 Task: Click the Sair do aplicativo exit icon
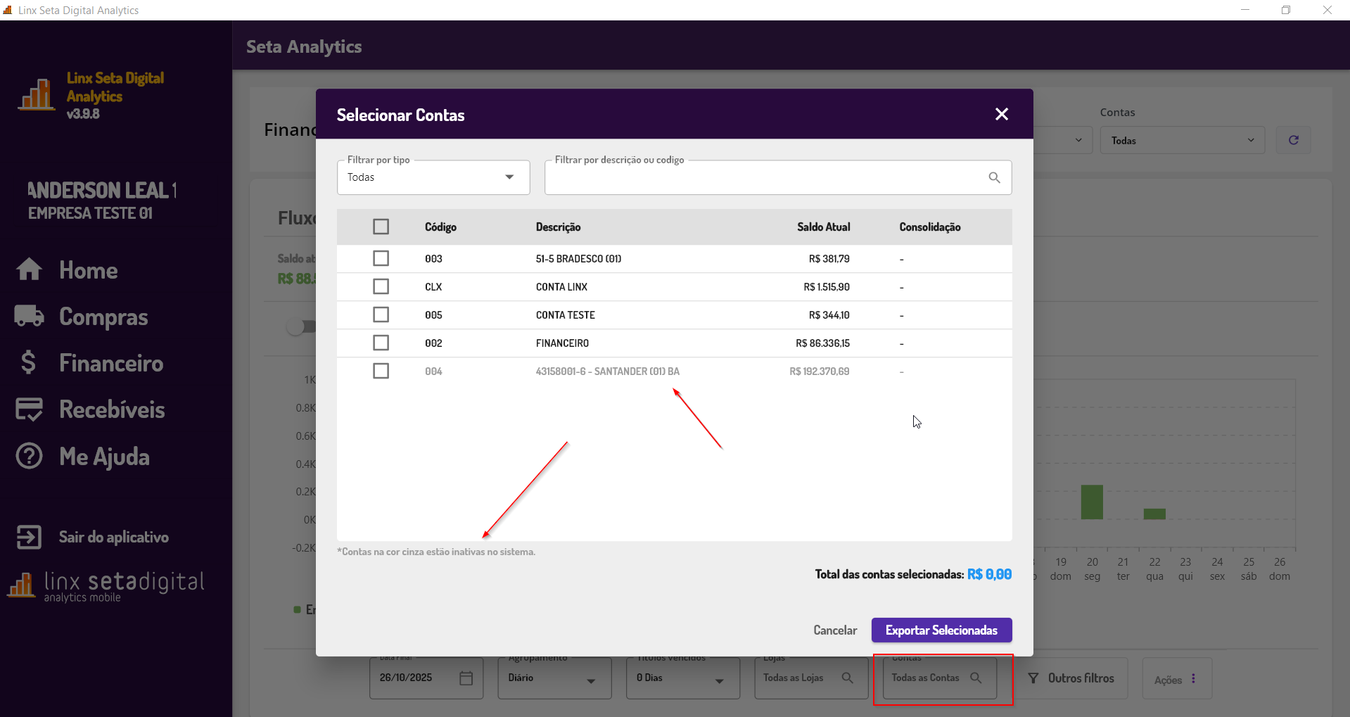pos(30,537)
